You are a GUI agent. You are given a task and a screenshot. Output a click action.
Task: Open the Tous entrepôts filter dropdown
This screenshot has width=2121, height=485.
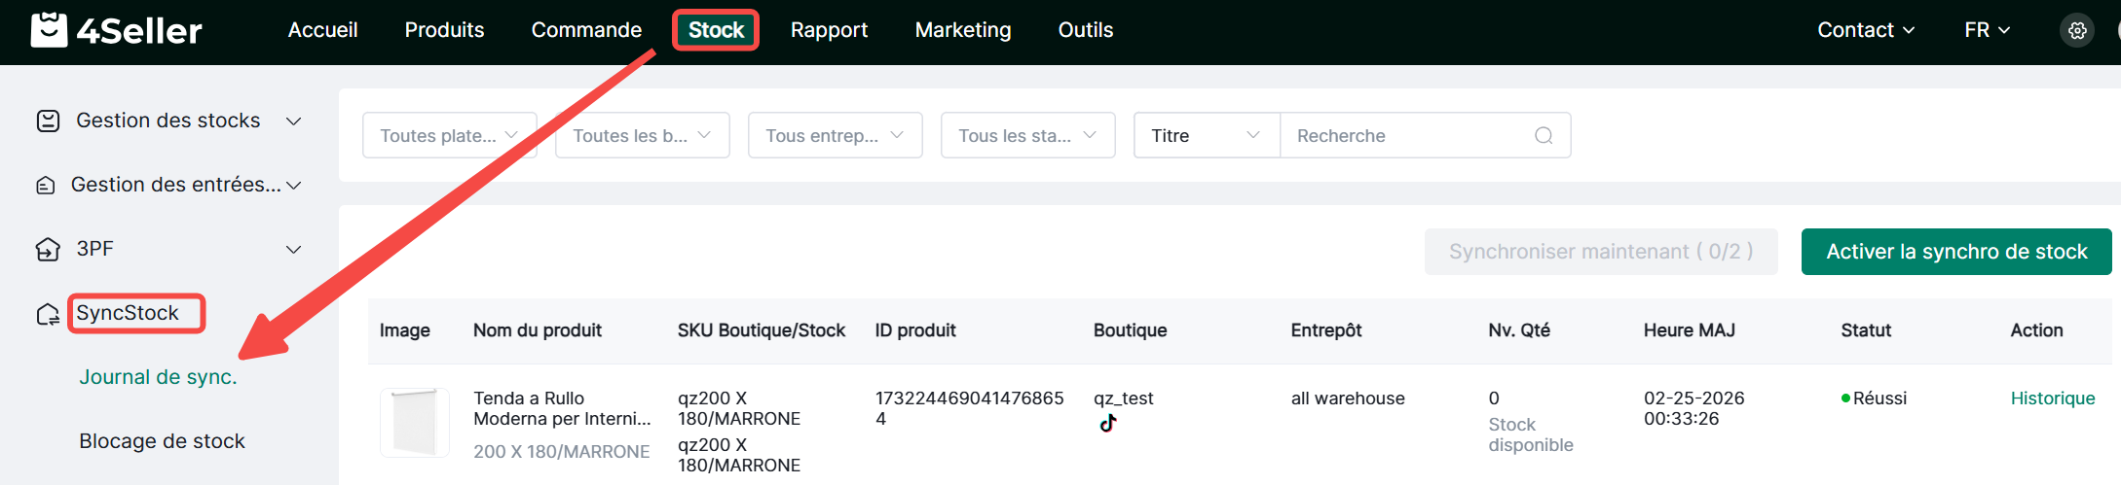pos(835,136)
